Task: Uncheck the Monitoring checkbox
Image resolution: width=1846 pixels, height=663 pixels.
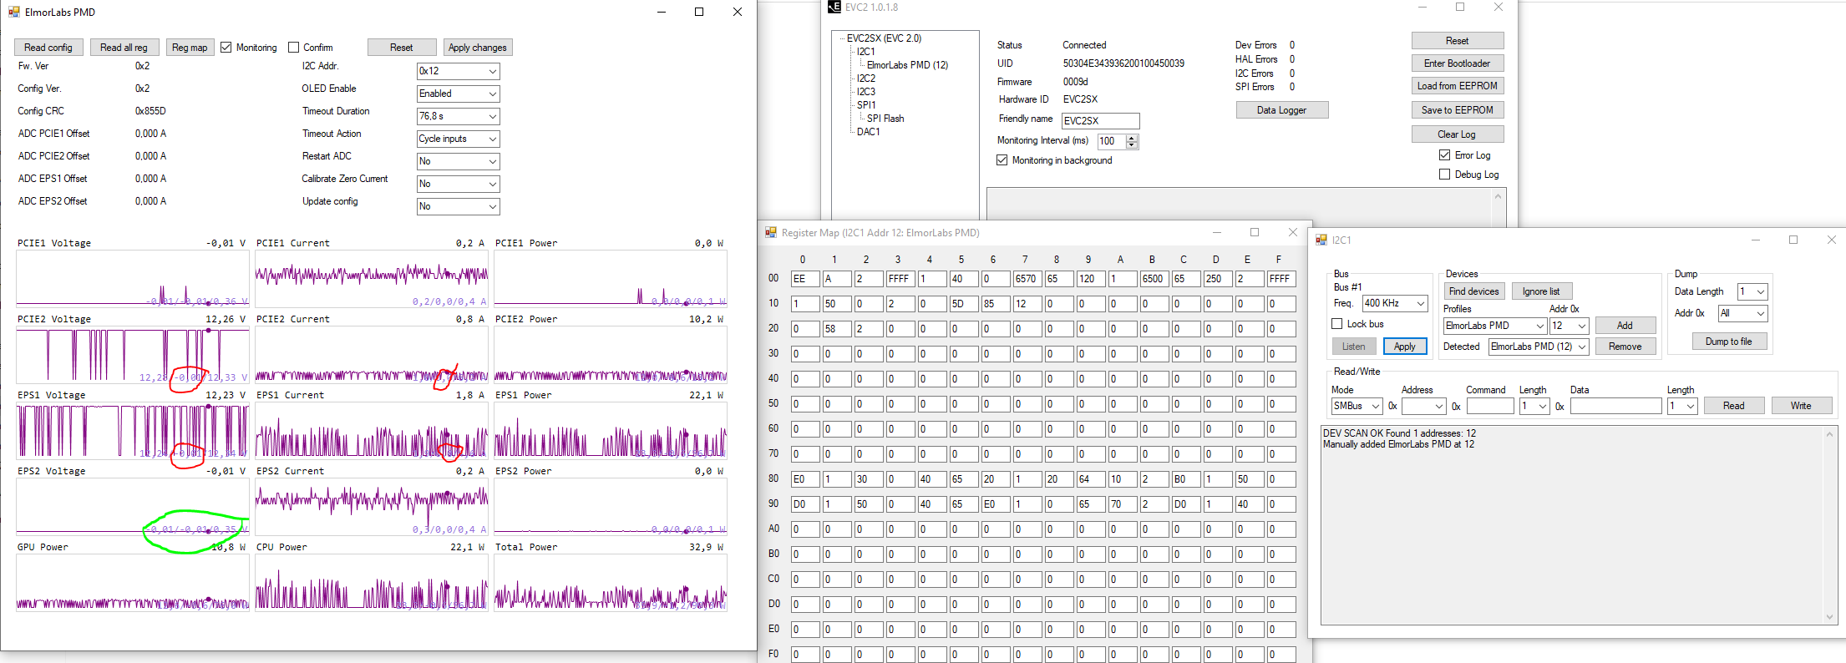Action: click(x=226, y=48)
